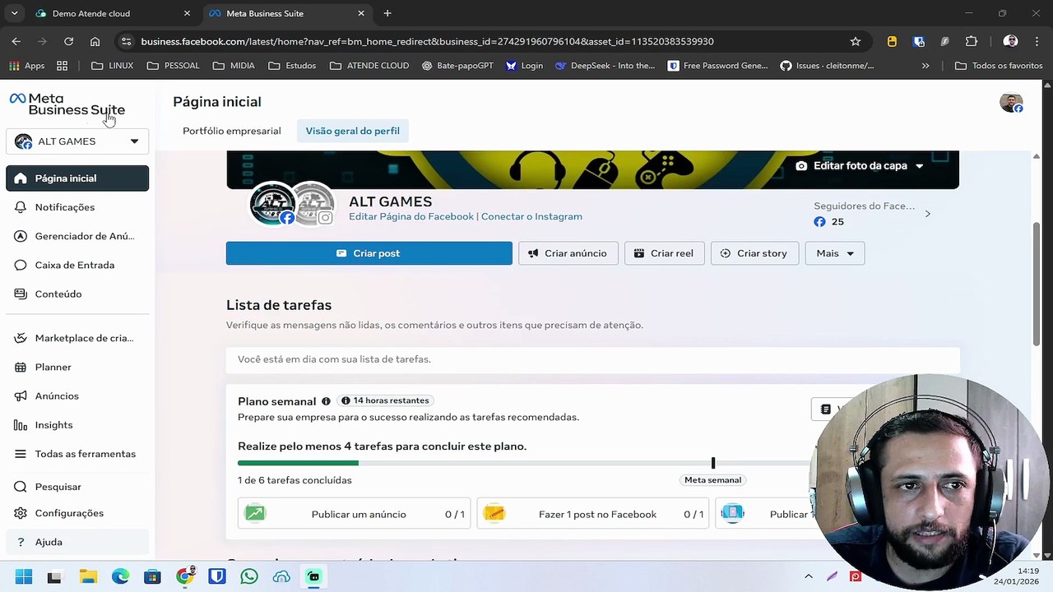Click the Criar reel button
Viewport: 1053px width, 592px height.
664,253
